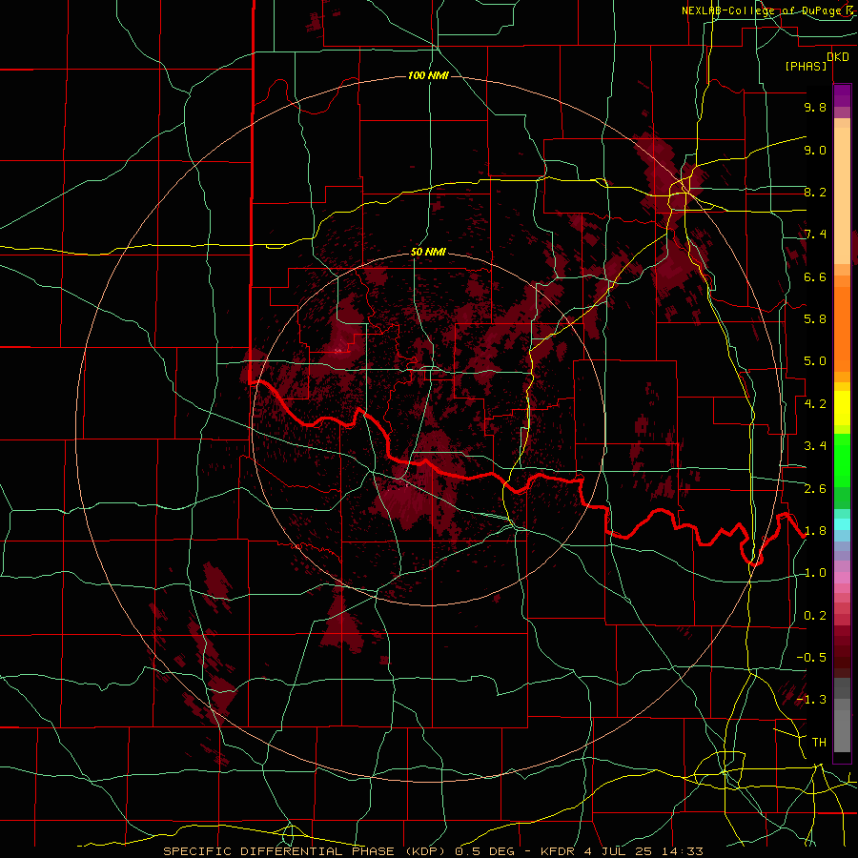
Task: Click the 5.8 scale value
Action: tap(815, 319)
